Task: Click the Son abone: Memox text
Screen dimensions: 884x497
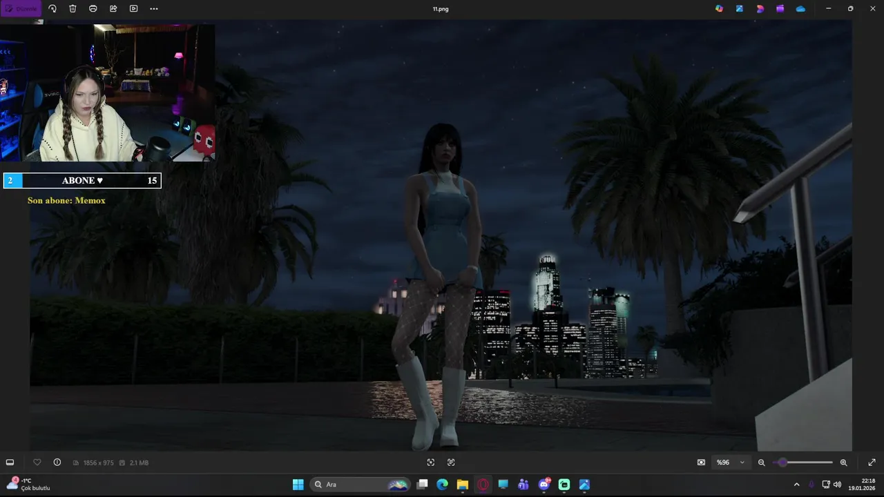Action: pyautogui.click(x=66, y=200)
